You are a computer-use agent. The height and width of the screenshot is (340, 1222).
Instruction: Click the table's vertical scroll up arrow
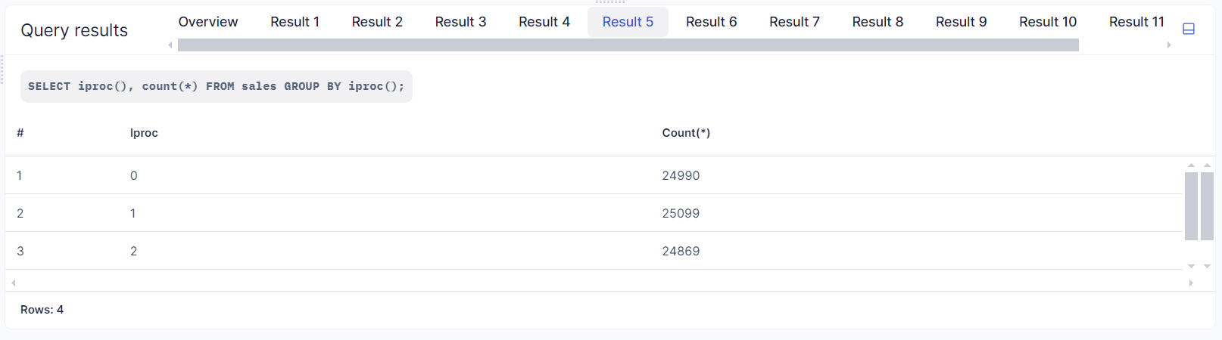(1191, 165)
